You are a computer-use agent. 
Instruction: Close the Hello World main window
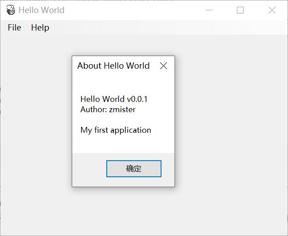[x=272, y=10]
